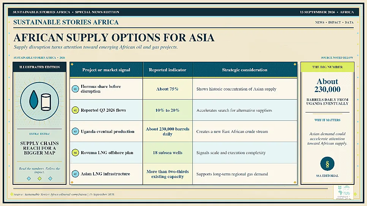Click the Reported indicator column header
The image size is (367, 206).
(168, 70)
